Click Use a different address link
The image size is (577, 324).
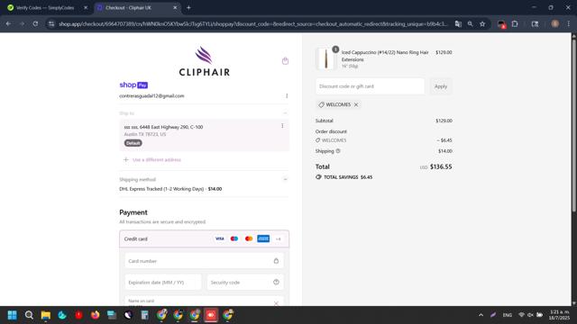(x=156, y=160)
